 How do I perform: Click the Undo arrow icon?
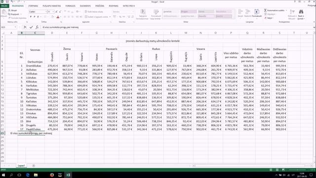[x=12, y=1]
